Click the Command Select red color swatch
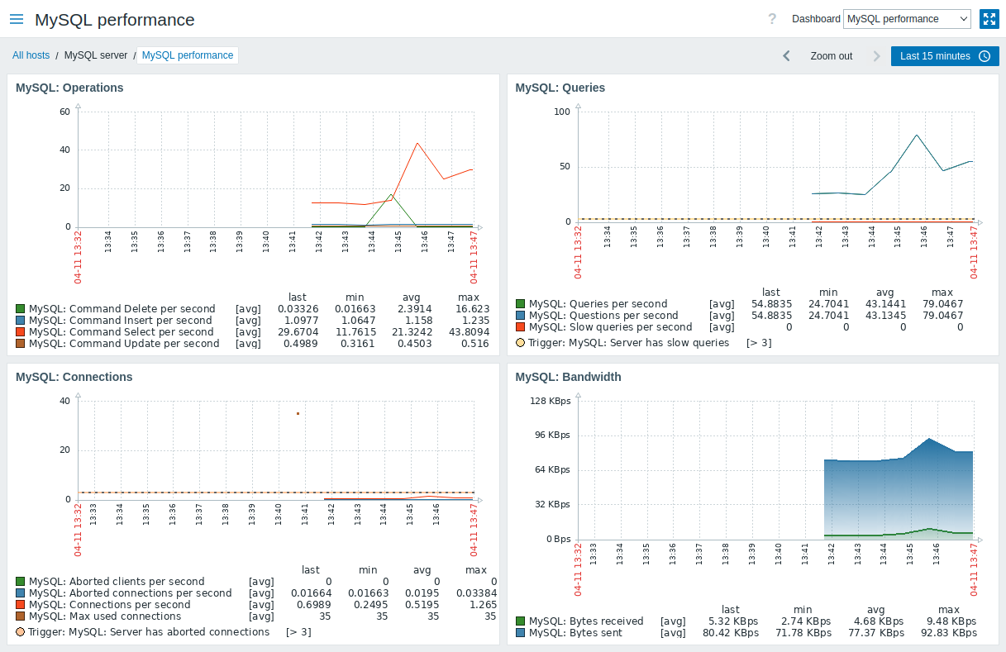1006x652 pixels. pos(21,332)
